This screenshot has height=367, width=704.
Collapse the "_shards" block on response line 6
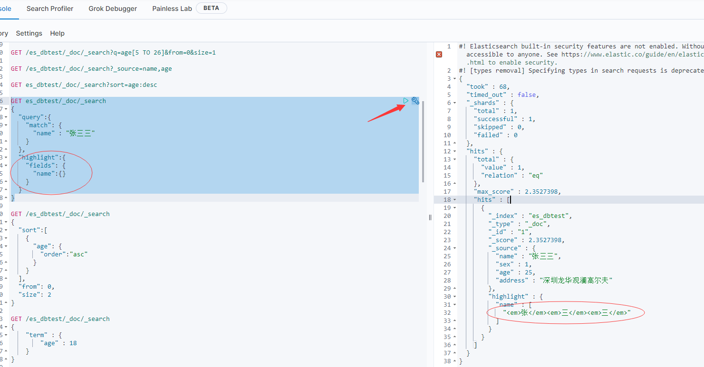(x=454, y=103)
